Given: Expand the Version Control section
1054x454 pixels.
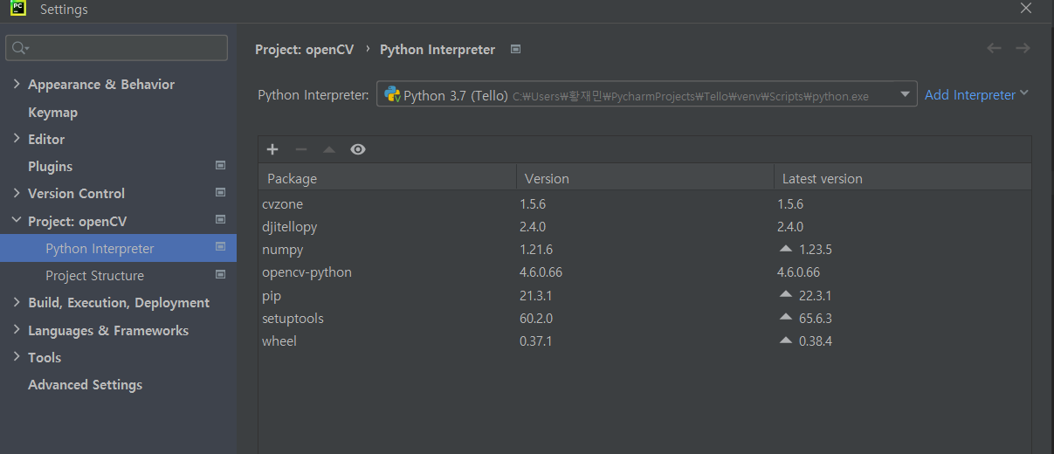Looking at the screenshot, I should 17,193.
